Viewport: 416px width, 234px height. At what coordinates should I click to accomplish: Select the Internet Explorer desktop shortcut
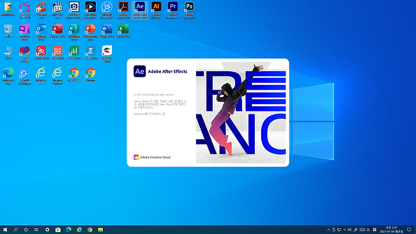pos(58,76)
